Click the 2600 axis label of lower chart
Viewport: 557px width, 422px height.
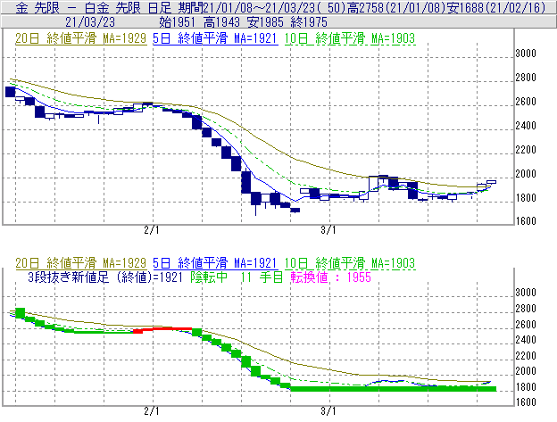point(526,325)
